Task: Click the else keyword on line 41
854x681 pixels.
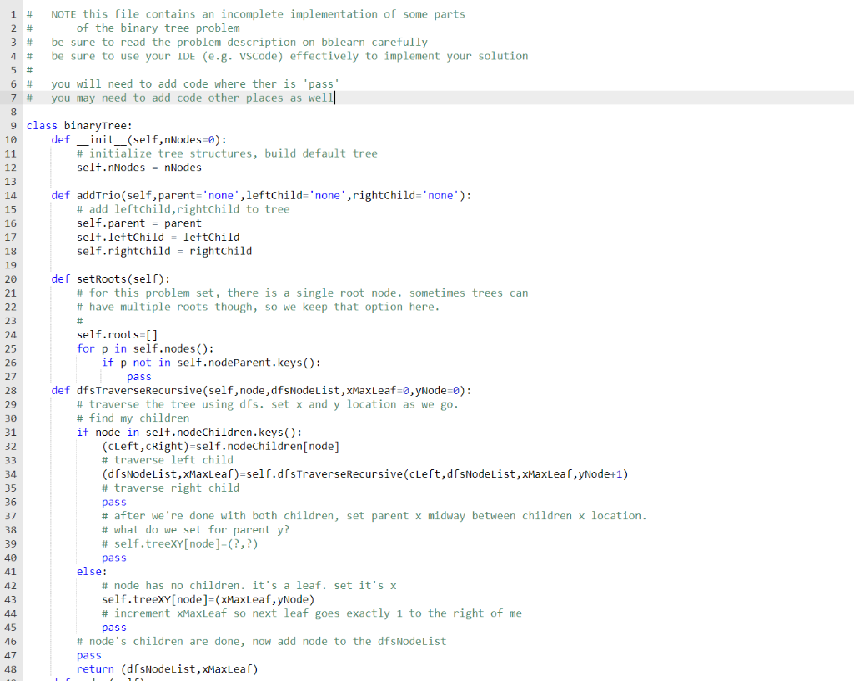Action: (87, 571)
